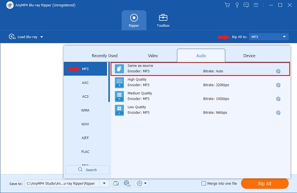Open the Rip All to MP3 dropdown
The width and height of the screenshot is (297, 193).
[269, 37]
